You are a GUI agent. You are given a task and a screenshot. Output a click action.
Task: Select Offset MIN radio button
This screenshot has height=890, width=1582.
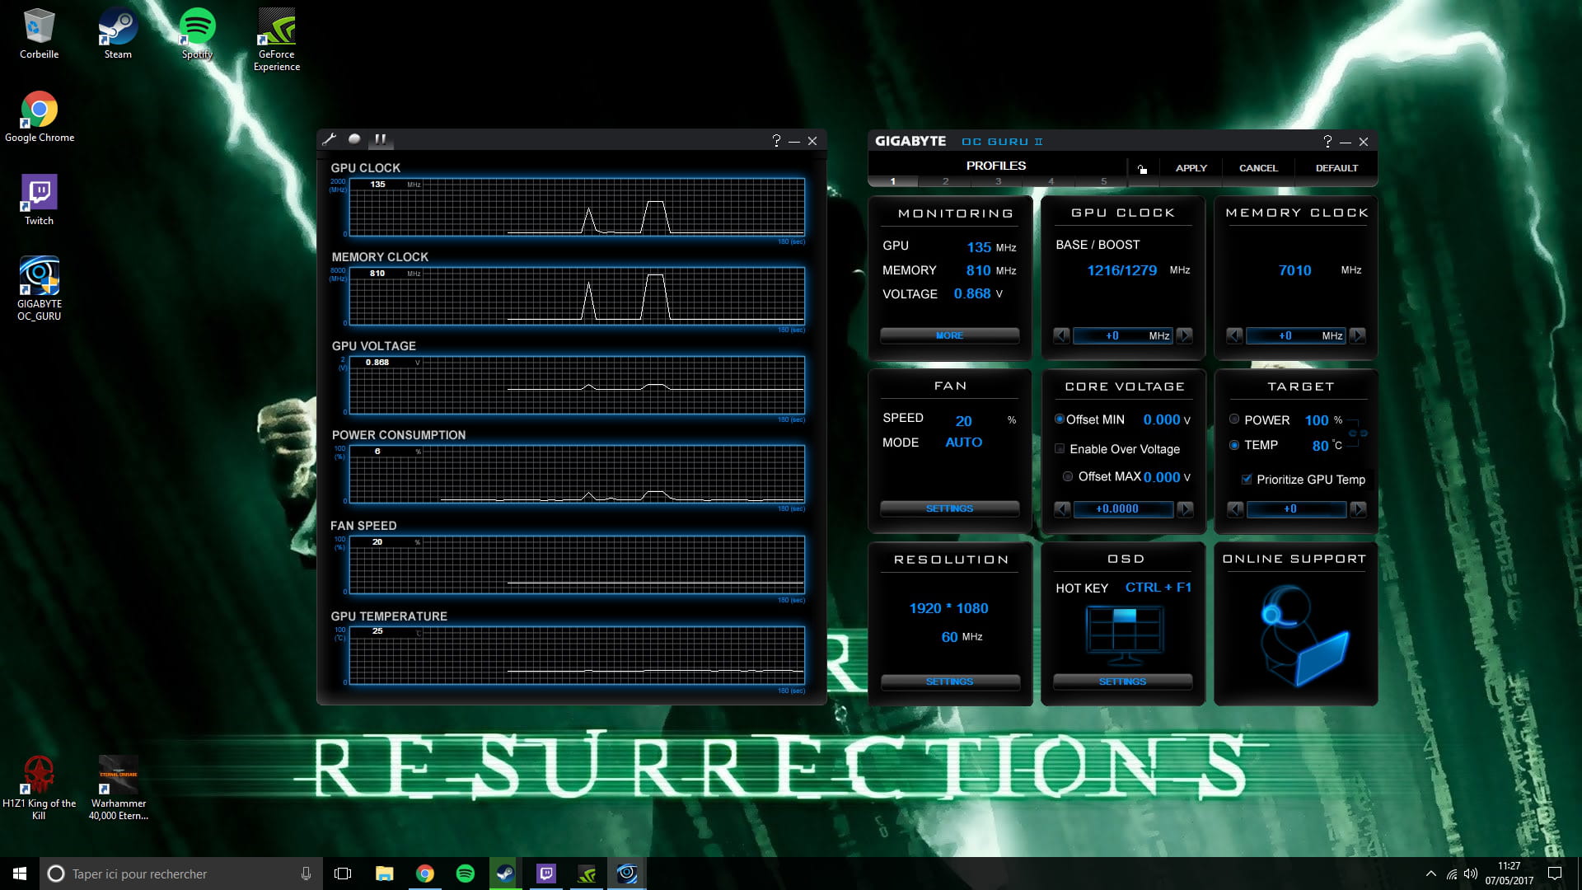(x=1060, y=419)
